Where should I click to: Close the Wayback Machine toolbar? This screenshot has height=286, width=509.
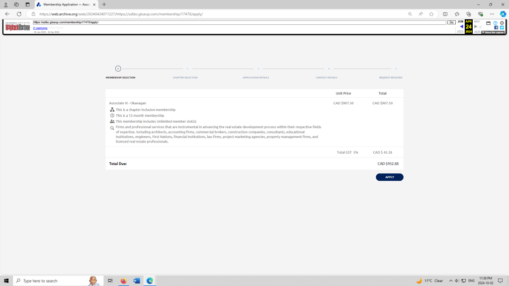[502, 23]
